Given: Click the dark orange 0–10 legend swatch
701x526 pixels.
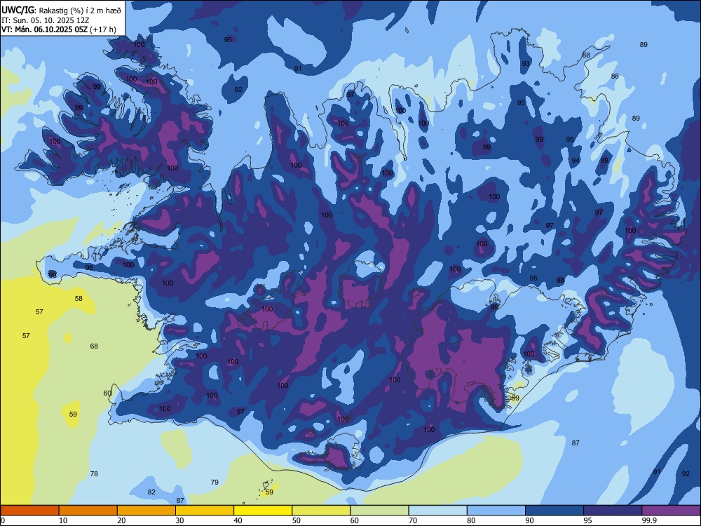Looking at the screenshot, I should pos(30,511).
